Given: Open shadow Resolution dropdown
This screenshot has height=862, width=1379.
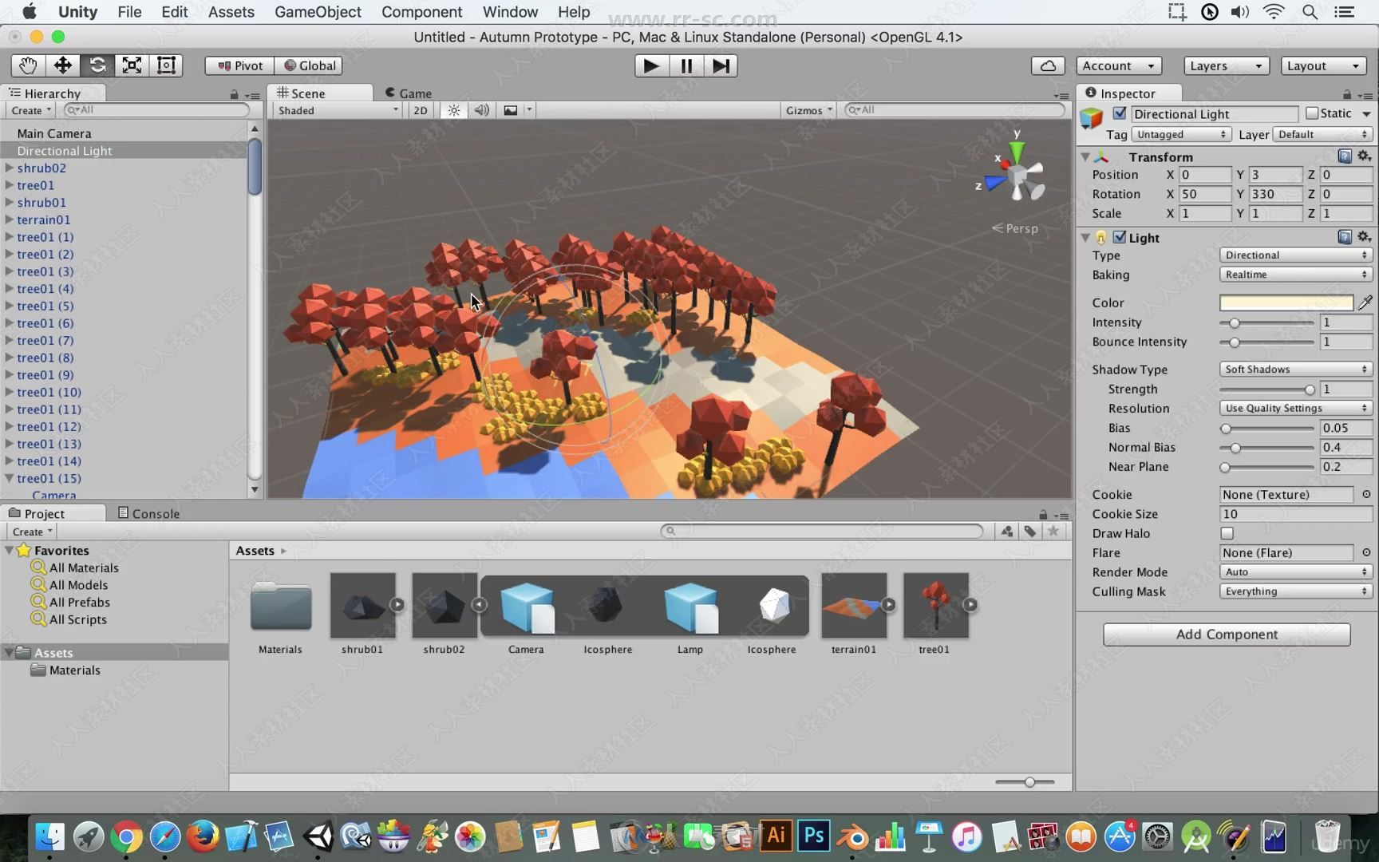Looking at the screenshot, I should click(1296, 408).
